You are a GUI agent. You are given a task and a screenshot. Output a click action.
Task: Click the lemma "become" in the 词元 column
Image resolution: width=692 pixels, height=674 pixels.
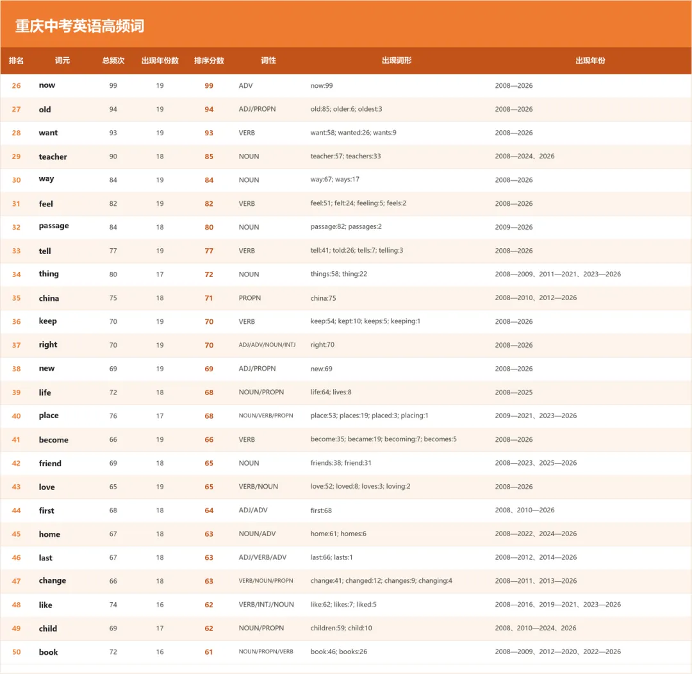[53, 440]
